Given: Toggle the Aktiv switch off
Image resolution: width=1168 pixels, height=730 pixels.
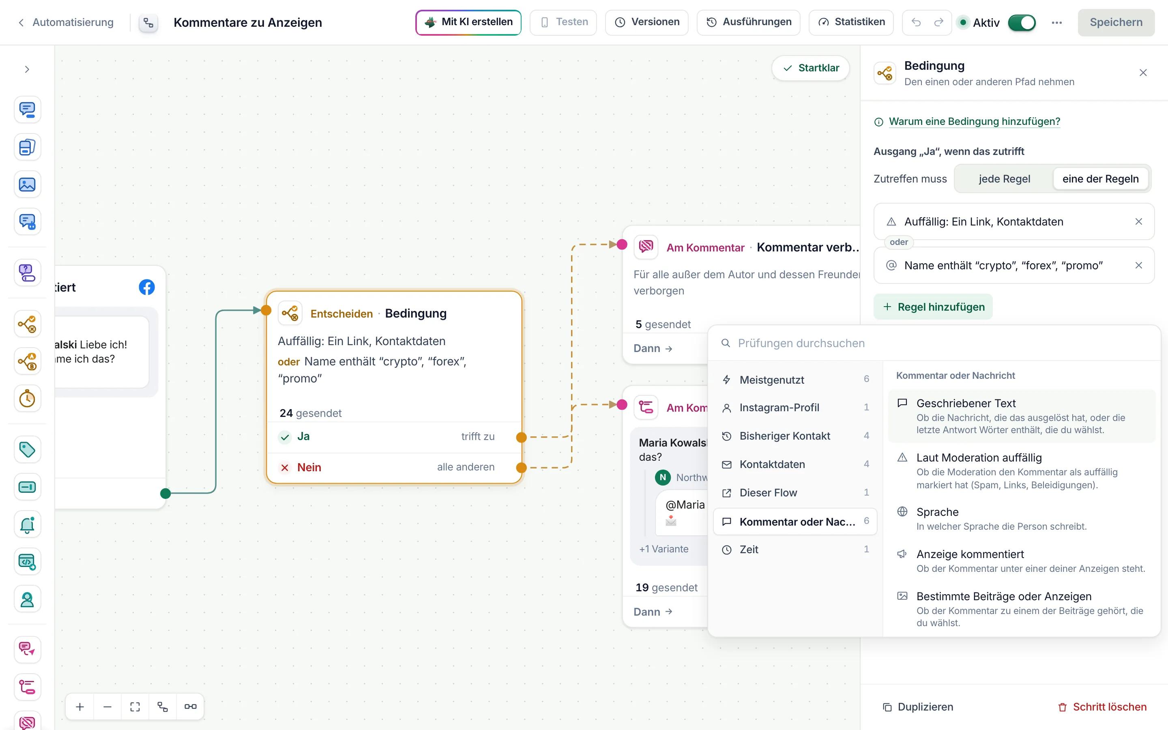Looking at the screenshot, I should tap(1021, 23).
